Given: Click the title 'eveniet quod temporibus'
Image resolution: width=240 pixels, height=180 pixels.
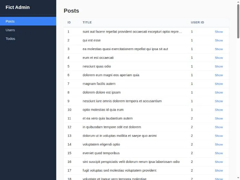Looking at the screenshot, I should click(101, 153).
